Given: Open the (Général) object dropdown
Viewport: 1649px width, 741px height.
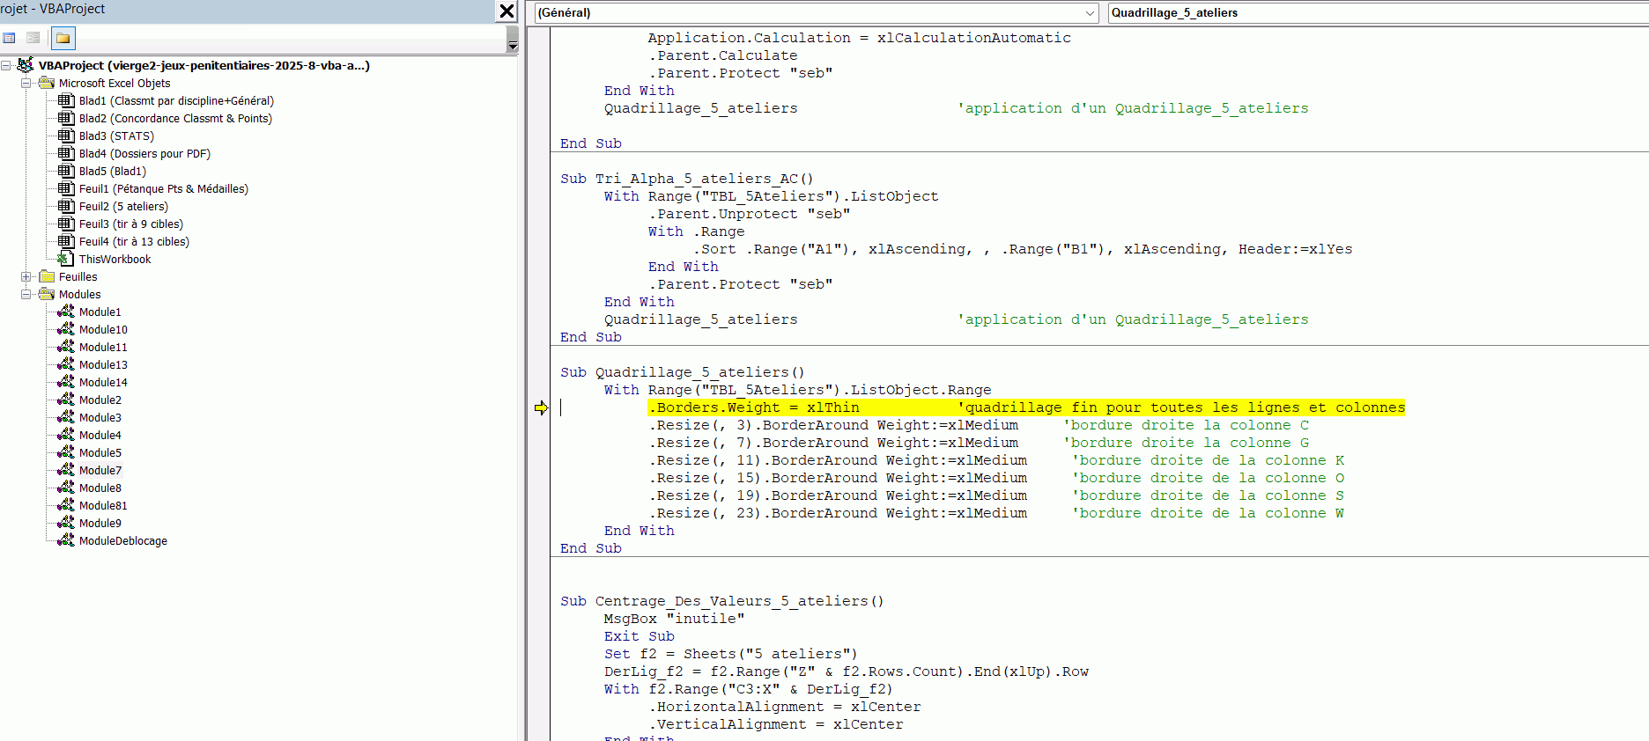Looking at the screenshot, I should (x=1090, y=12).
